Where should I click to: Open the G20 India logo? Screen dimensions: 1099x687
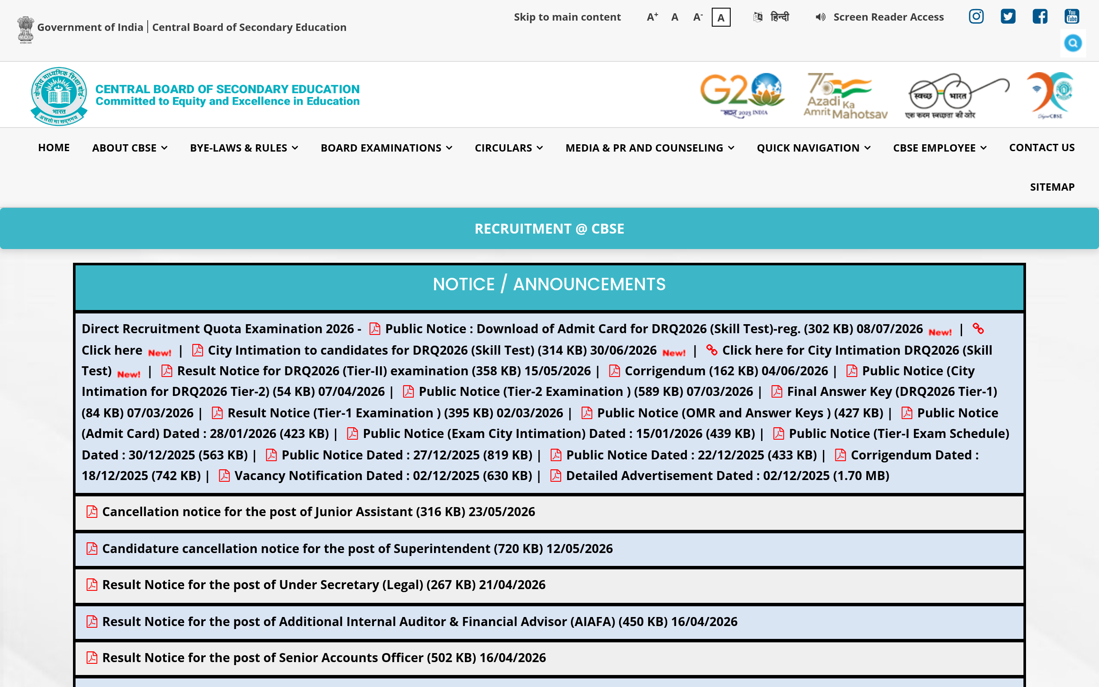pyautogui.click(x=743, y=95)
